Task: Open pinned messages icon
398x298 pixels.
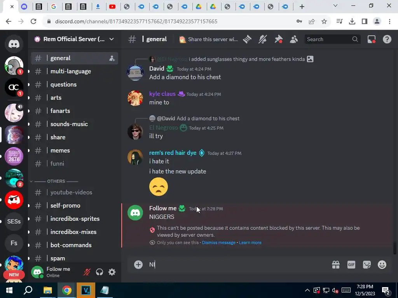Action: point(278,39)
